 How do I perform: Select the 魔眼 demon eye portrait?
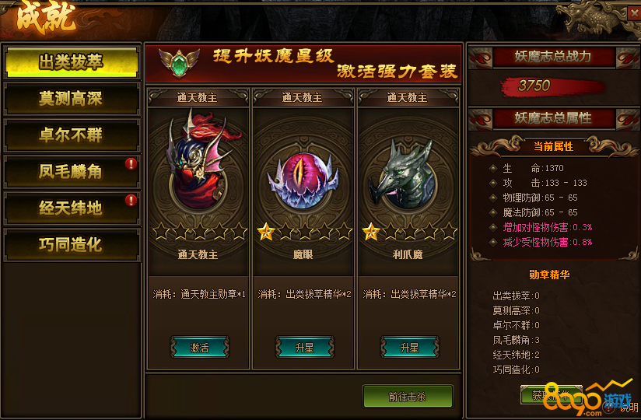click(x=303, y=180)
